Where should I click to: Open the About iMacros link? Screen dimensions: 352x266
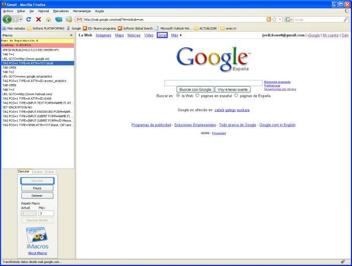[38, 253]
